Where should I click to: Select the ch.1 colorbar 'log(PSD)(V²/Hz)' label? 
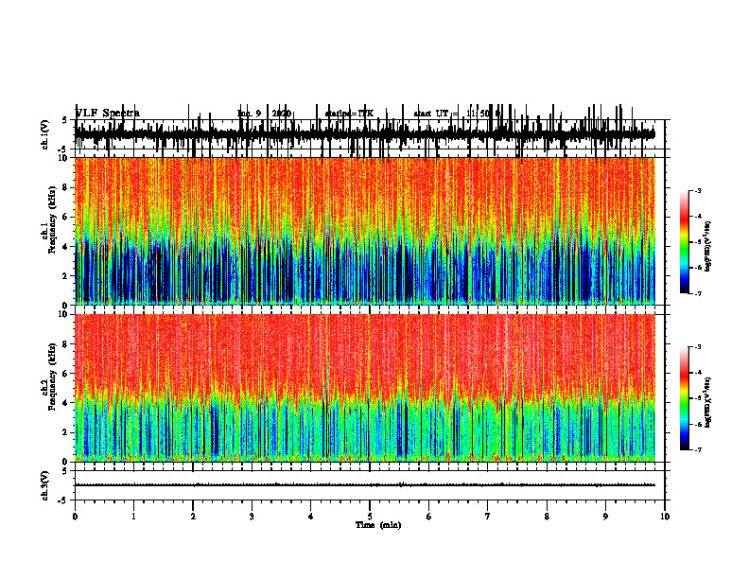(708, 247)
